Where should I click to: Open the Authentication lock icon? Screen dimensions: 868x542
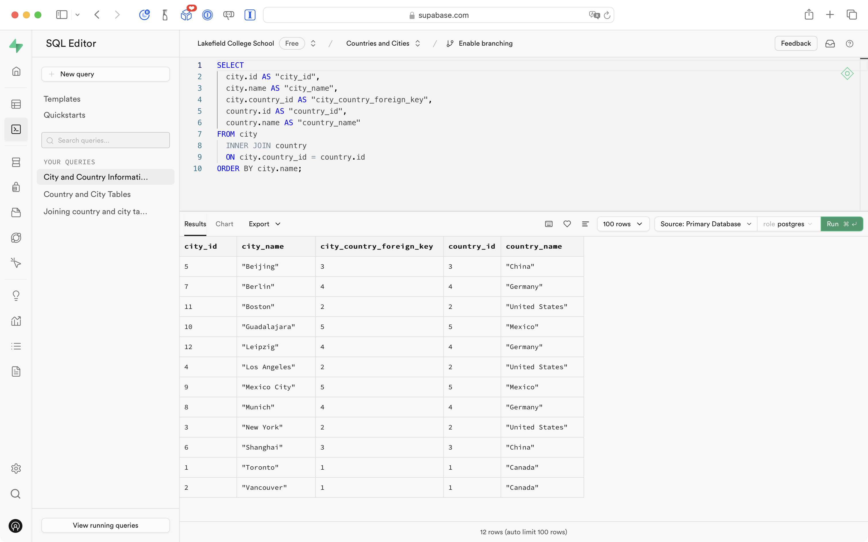click(x=16, y=187)
